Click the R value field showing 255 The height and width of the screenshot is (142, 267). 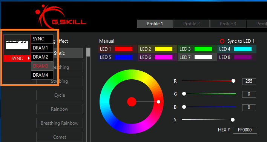click(x=249, y=81)
